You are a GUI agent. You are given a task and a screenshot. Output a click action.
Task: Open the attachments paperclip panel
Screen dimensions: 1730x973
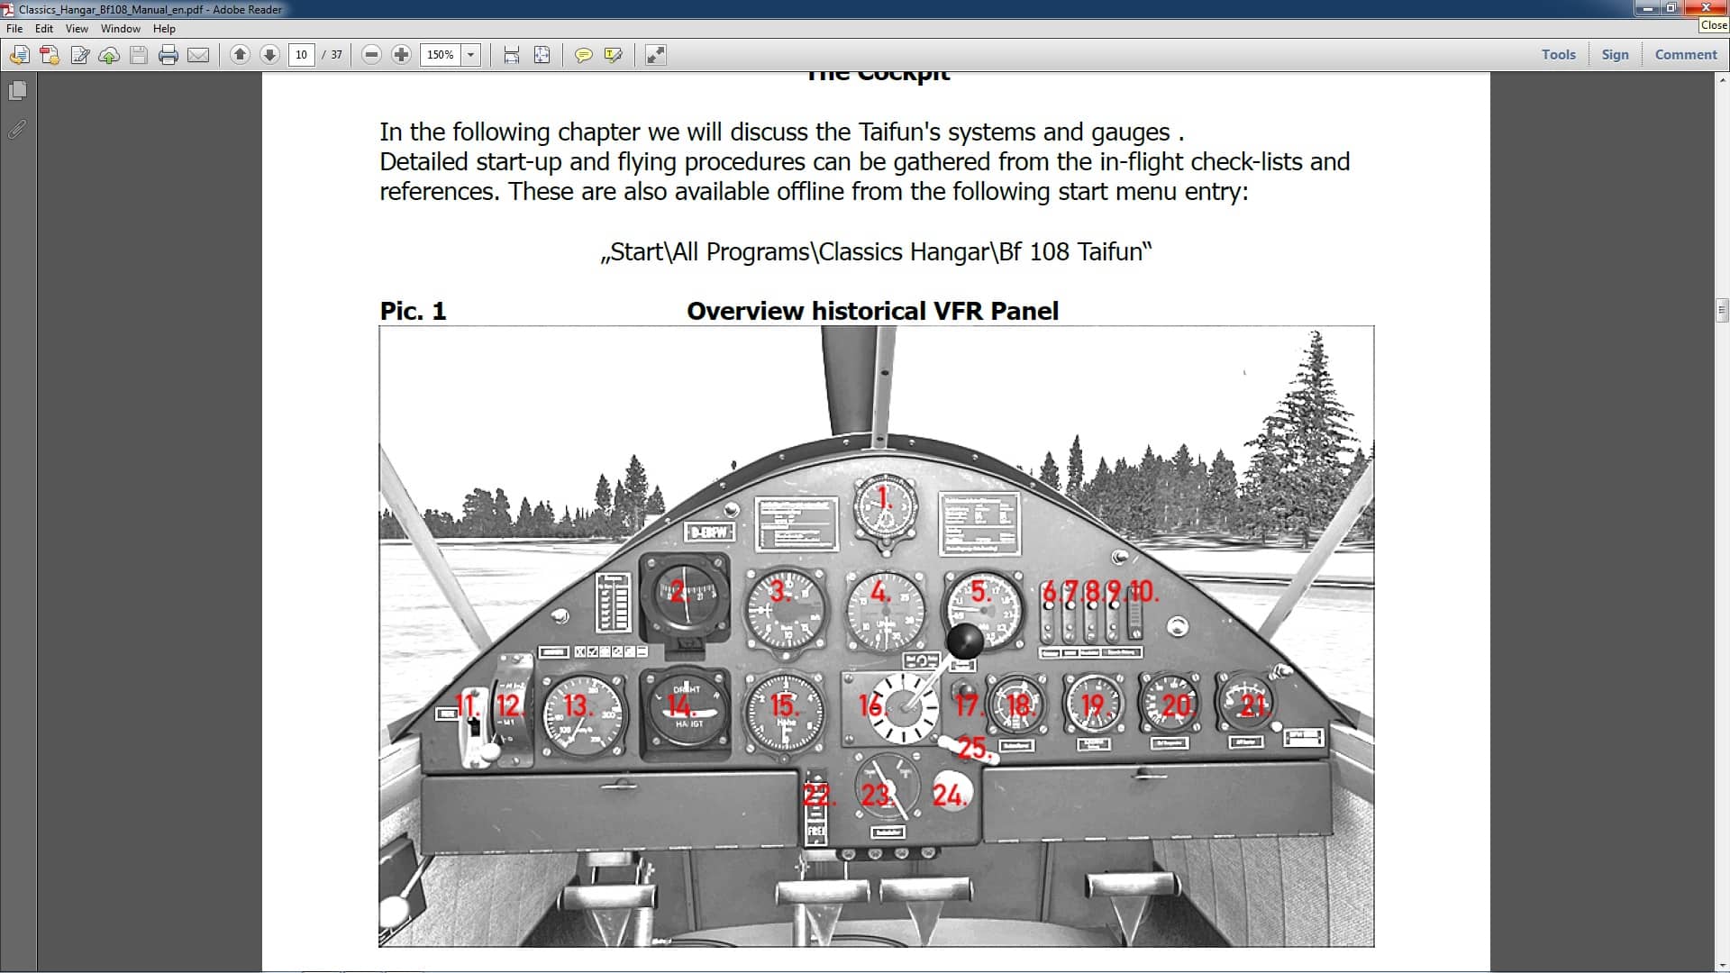17,130
